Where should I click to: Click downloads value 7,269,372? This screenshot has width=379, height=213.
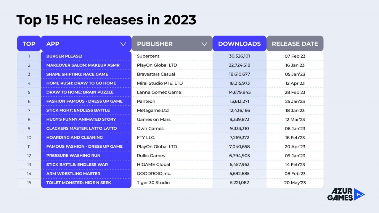coord(240,138)
